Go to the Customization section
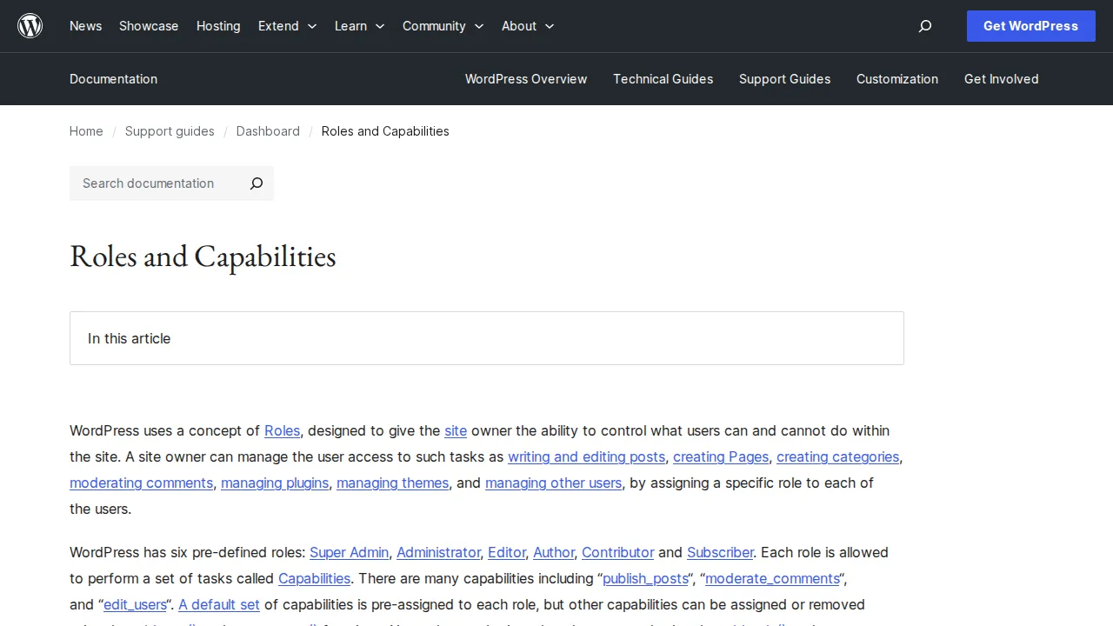The height and width of the screenshot is (626, 1113). pyautogui.click(x=897, y=79)
